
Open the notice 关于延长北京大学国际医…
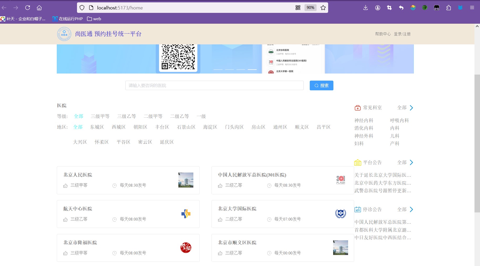click(x=383, y=175)
